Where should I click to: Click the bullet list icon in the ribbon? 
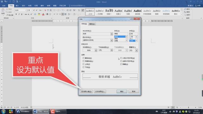pyautogui.click(x=55, y=10)
